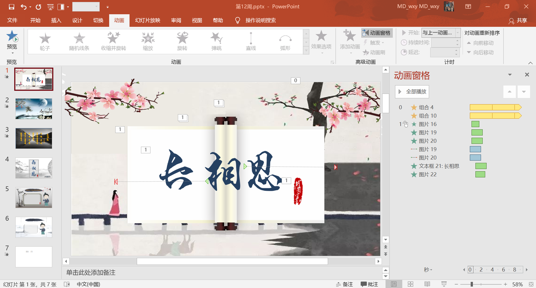Switch to the 幻灯片放映 slideshow tab
Image resolution: width=536 pixels, height=288 pixels.
pos(148,20)
